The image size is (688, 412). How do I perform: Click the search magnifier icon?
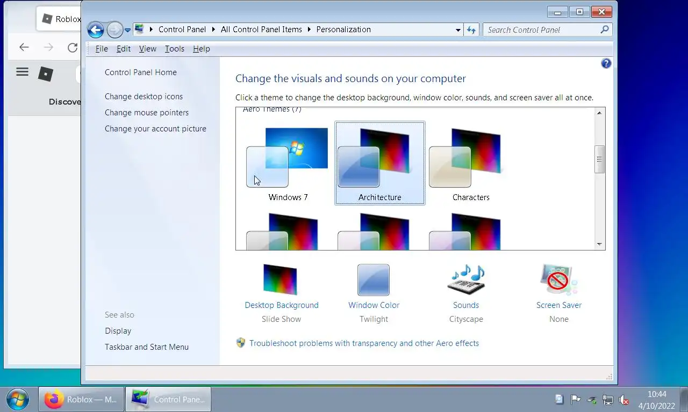tap(605, 30)
